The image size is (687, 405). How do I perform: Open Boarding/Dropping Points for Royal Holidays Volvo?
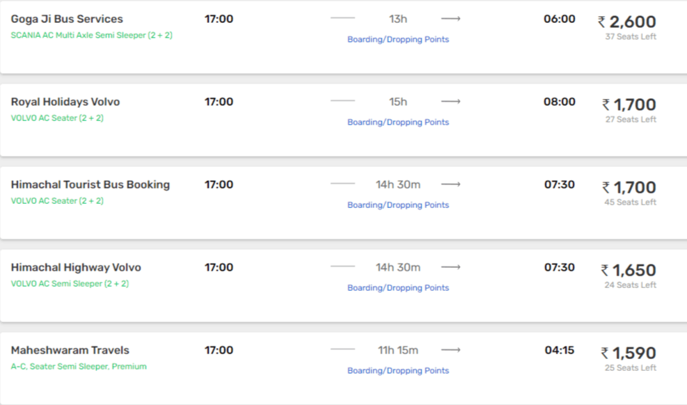pos(398,122)
